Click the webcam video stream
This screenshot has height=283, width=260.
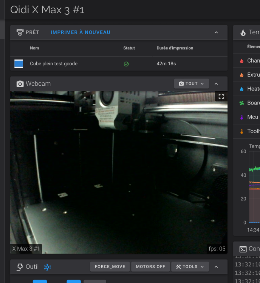(119, 172)
